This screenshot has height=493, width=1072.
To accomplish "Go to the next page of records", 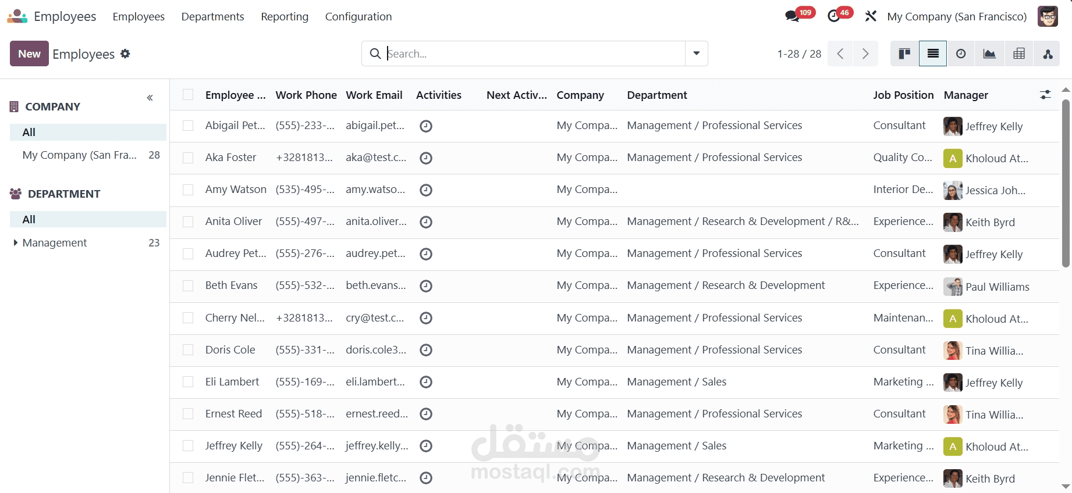I will click(865, 53).
